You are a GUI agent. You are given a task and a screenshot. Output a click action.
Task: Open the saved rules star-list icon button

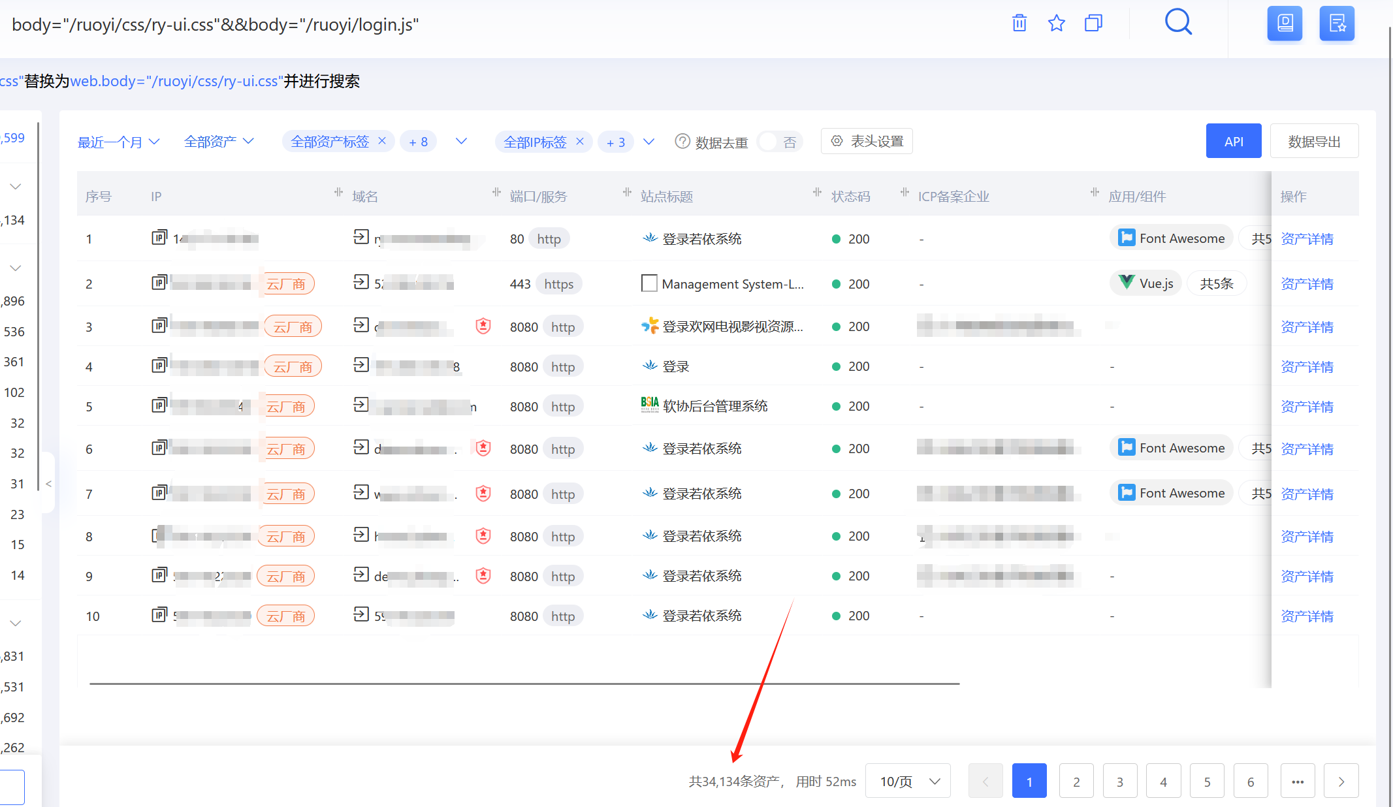pos(1336,24)
